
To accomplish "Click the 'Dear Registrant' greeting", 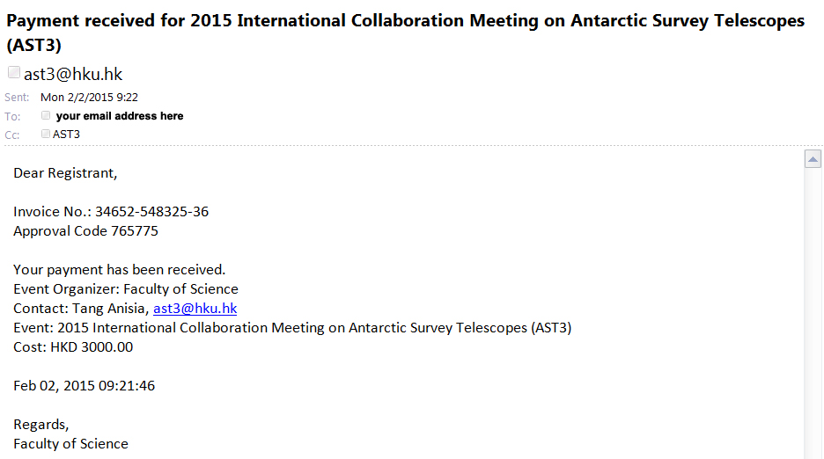I will click(x=65, y=173).
